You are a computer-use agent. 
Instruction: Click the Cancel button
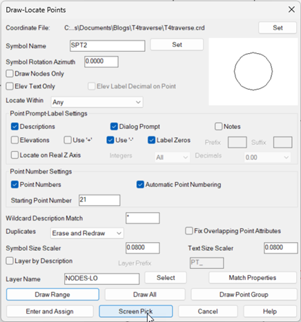pos(208,312)
